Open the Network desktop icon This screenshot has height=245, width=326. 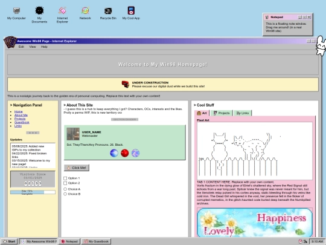point(85,13)
